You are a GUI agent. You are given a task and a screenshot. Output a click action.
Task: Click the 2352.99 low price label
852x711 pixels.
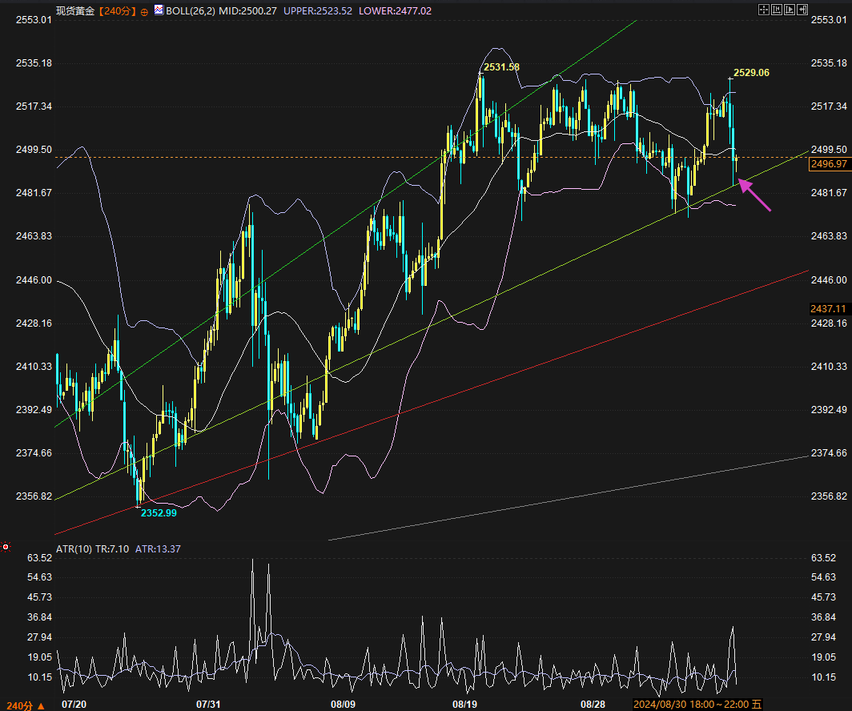[159, 512]
